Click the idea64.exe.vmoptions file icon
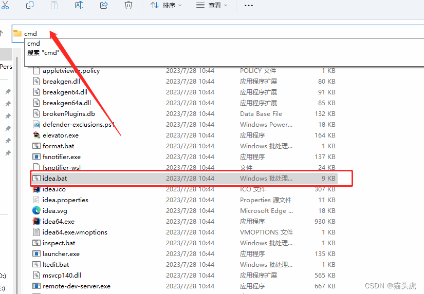424x294 pixels. (x=36, y=232)
